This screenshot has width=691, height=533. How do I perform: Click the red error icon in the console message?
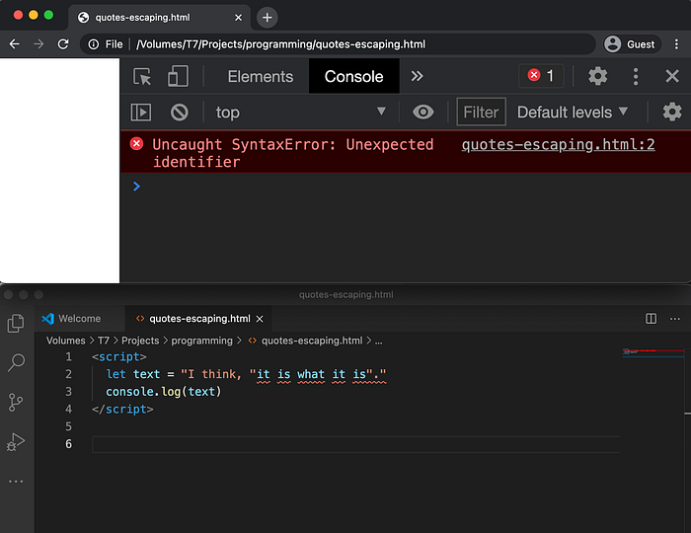pyautogui.click(x=136, y=143)
